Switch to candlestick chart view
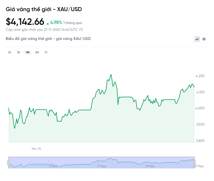Viewport: 214px width, 181px height. 204,39
